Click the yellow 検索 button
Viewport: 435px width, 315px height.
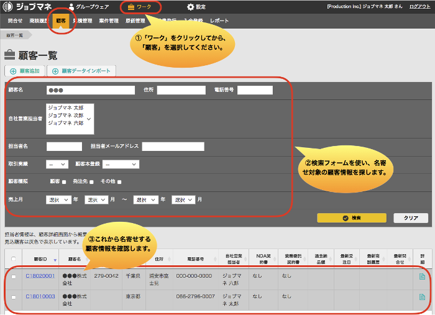(352, 218)
